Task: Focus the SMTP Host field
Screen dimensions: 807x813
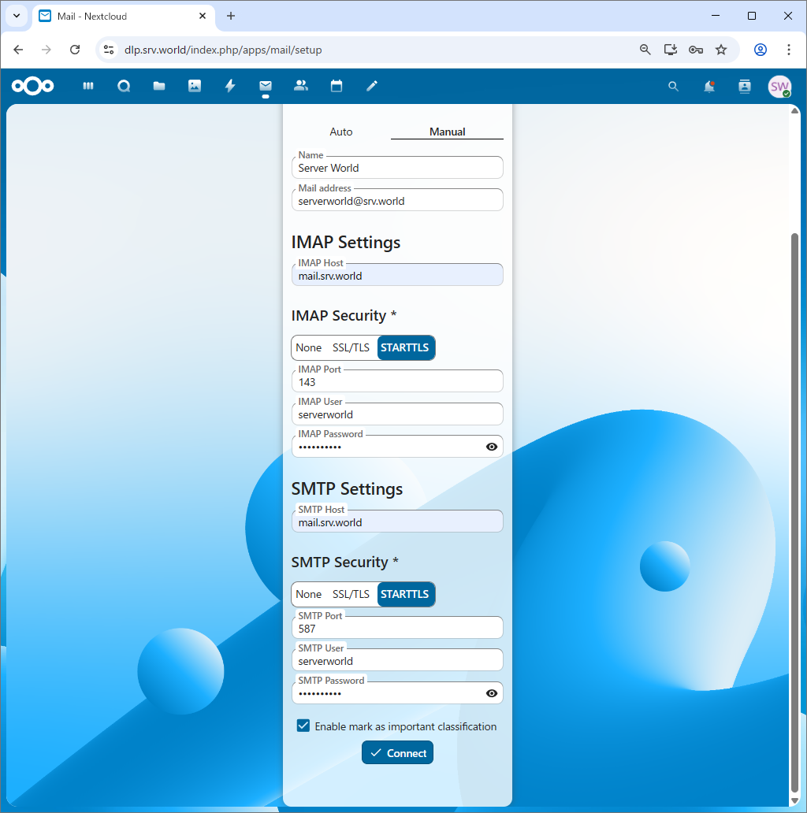Action: 397,522
